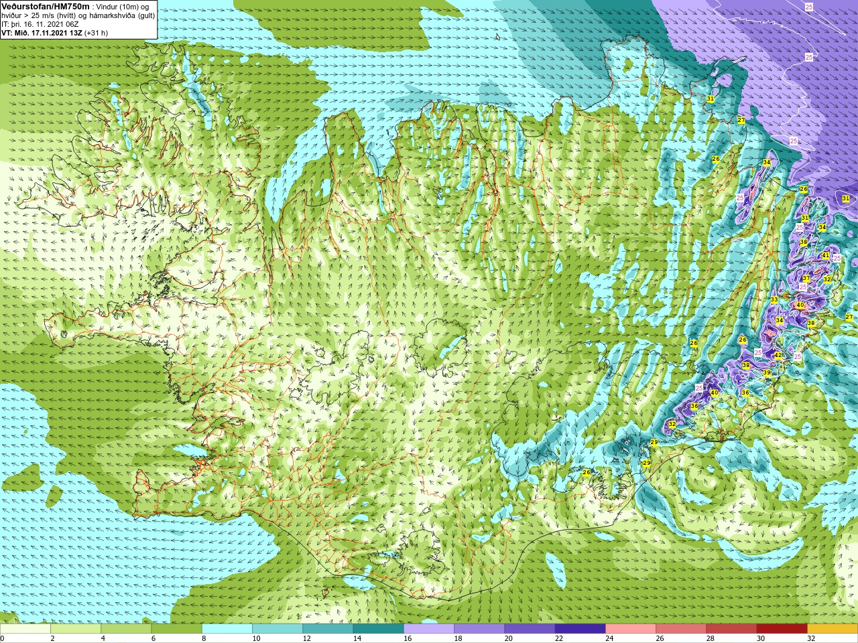Click the legend scale number "16"
The width and height of the screenshot is (858, 643).
pyautogui.click(x=408, y=638)
